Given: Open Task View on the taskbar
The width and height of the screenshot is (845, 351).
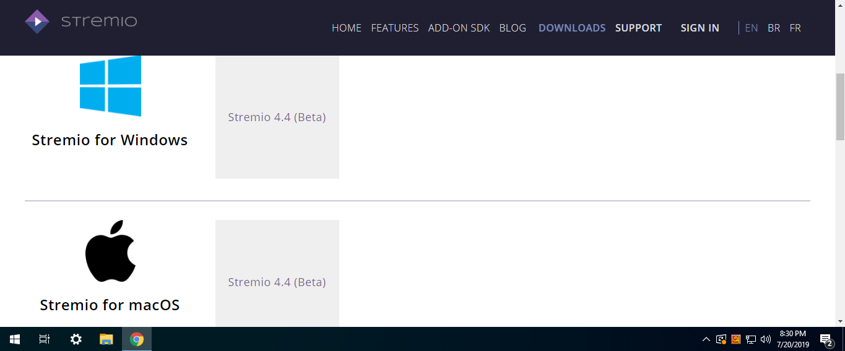Looking at the screenshot, I should click(45, 339).
